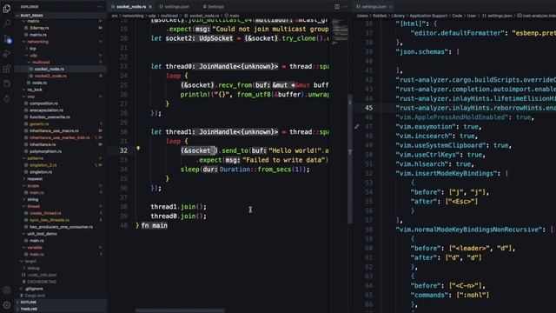Open Run and Debug view

[7, 54]
